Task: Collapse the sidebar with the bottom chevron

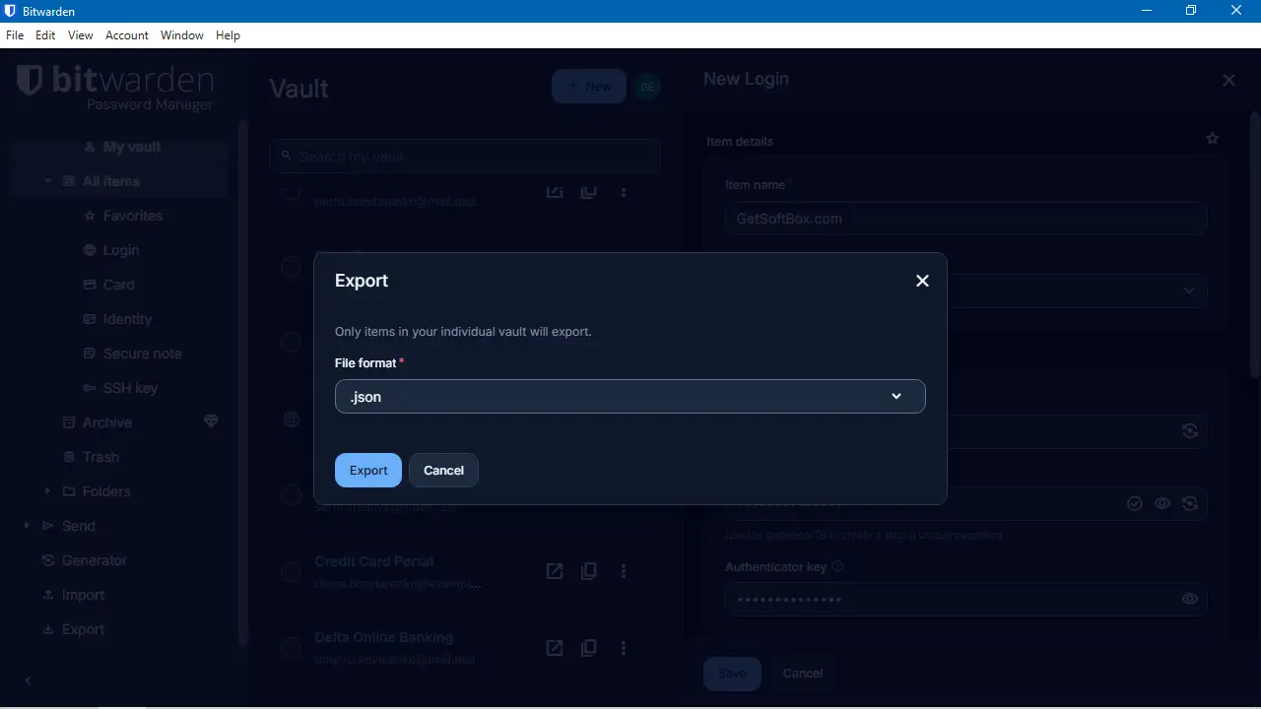Action: coord(28,680)
